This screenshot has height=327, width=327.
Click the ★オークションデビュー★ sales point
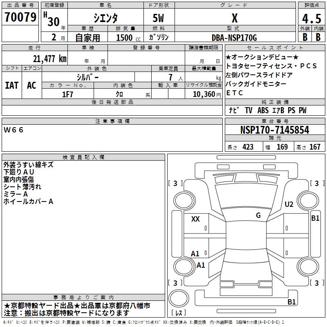pyautogui.click(x=262, y=57)
